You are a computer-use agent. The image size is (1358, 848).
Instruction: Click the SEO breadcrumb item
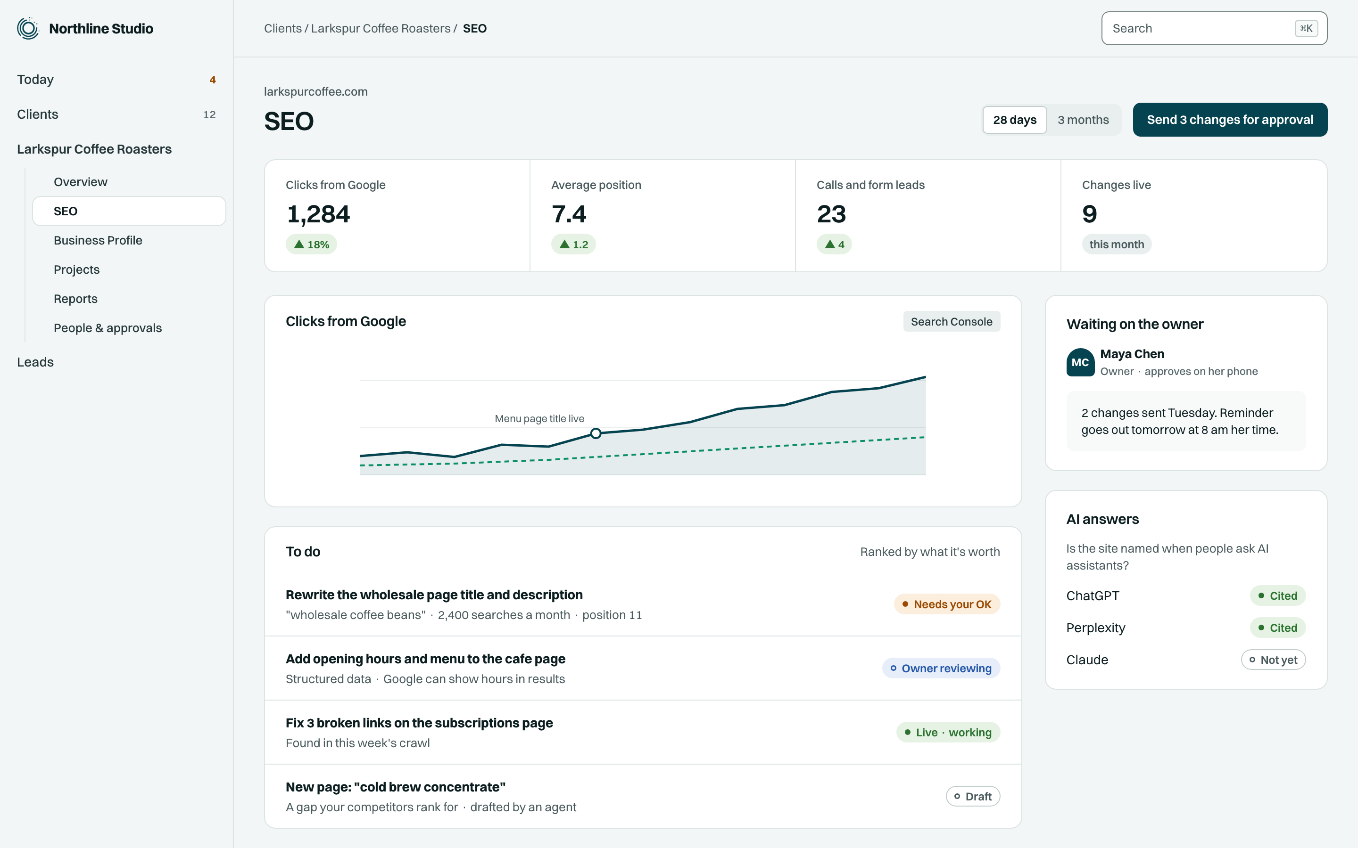click(474, 28)
